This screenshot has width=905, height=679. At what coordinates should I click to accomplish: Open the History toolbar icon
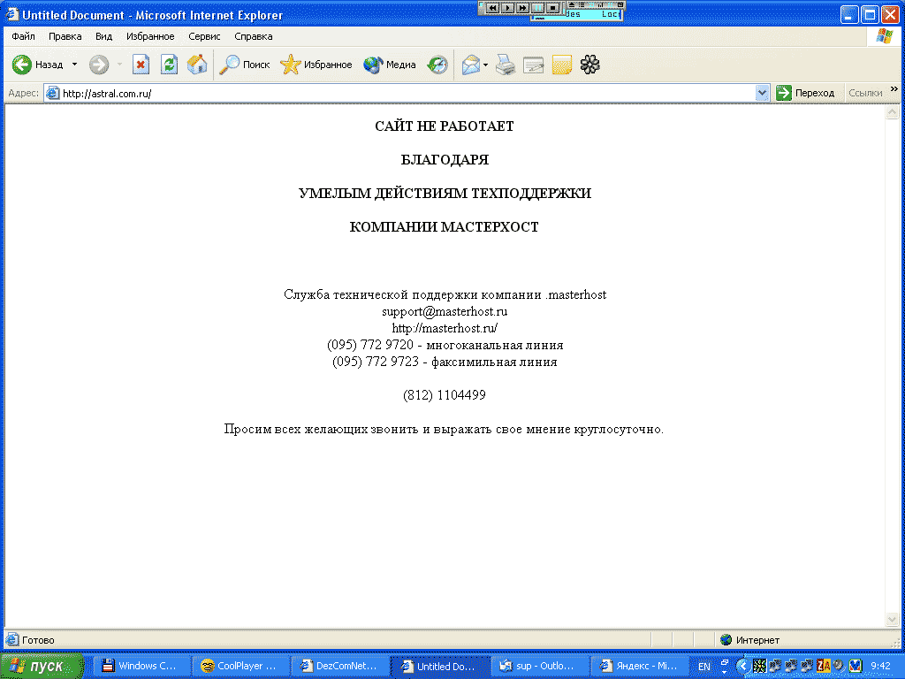pyautogui.click(x=437, y=65)
